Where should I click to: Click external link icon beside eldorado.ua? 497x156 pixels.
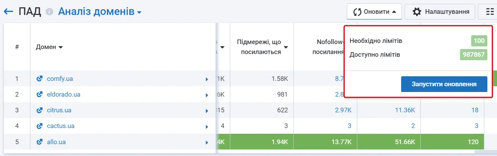[x=39, y=94]
